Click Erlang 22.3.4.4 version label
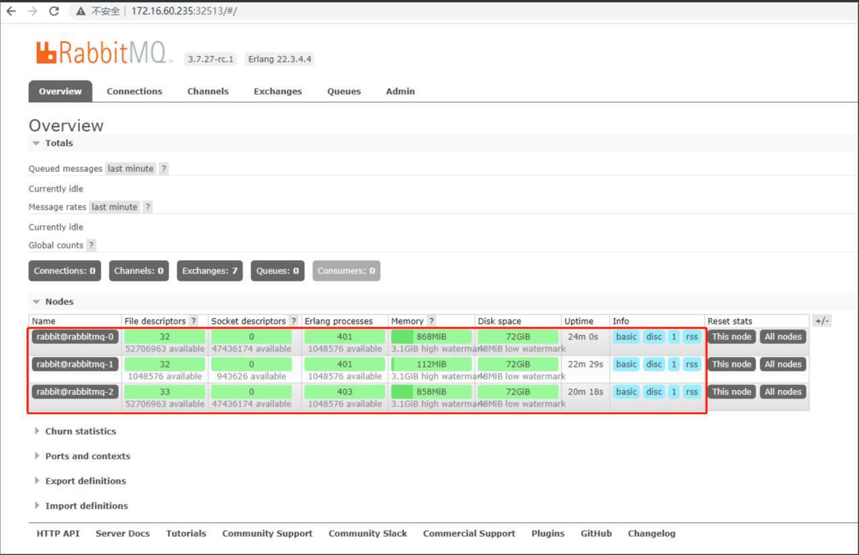 (x=280, y=59)
